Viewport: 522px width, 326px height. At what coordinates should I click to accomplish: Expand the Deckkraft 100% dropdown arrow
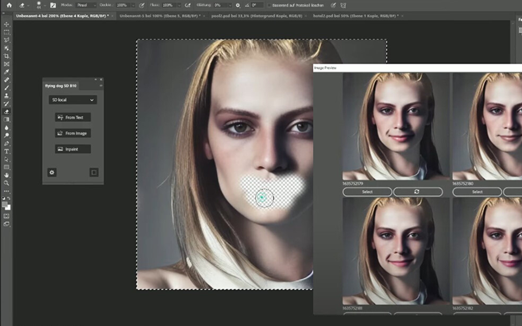133,5
